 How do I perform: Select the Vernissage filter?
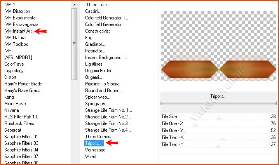(x=97, y=150)
